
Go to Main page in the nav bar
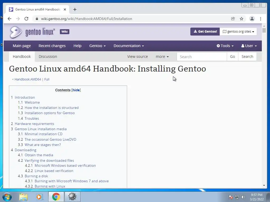point(22,46)
